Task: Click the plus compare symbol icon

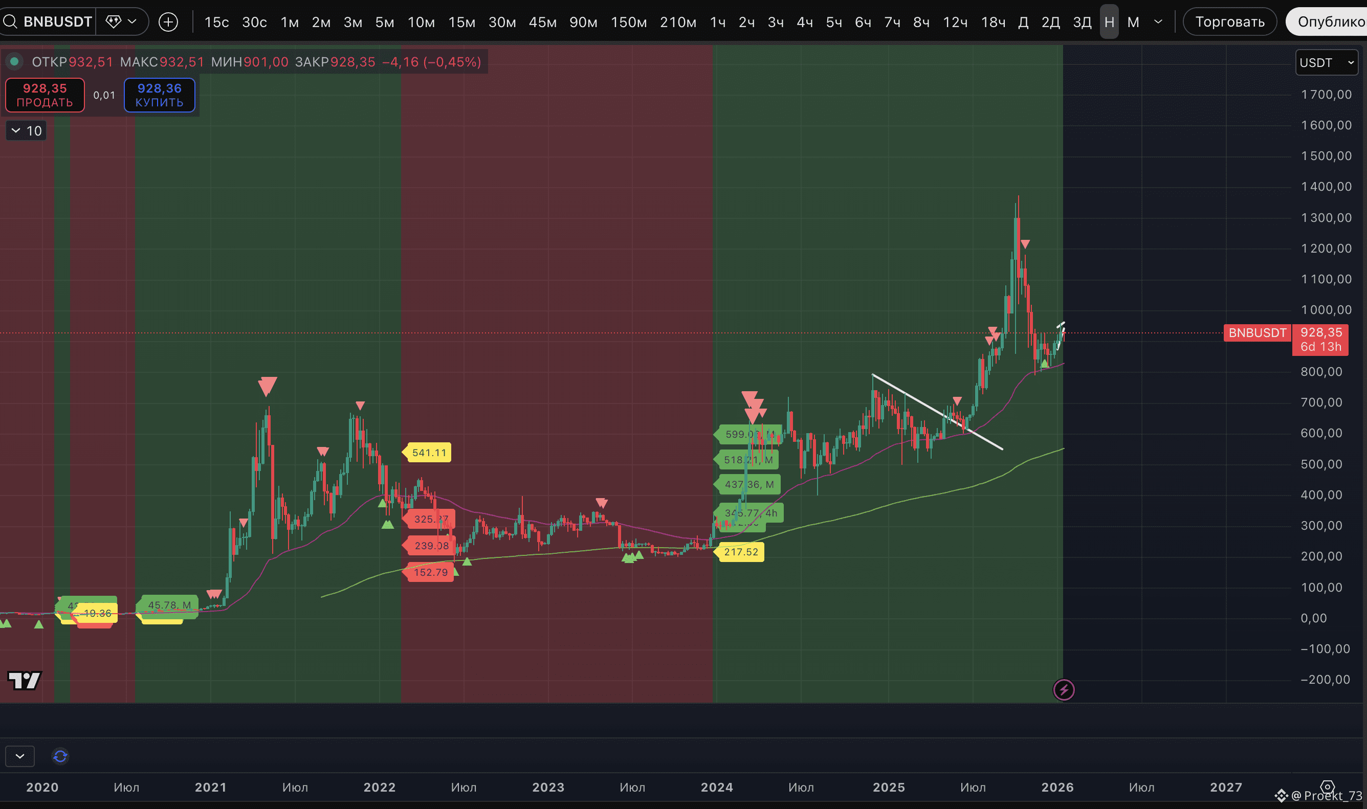Action: click(168, 22)
